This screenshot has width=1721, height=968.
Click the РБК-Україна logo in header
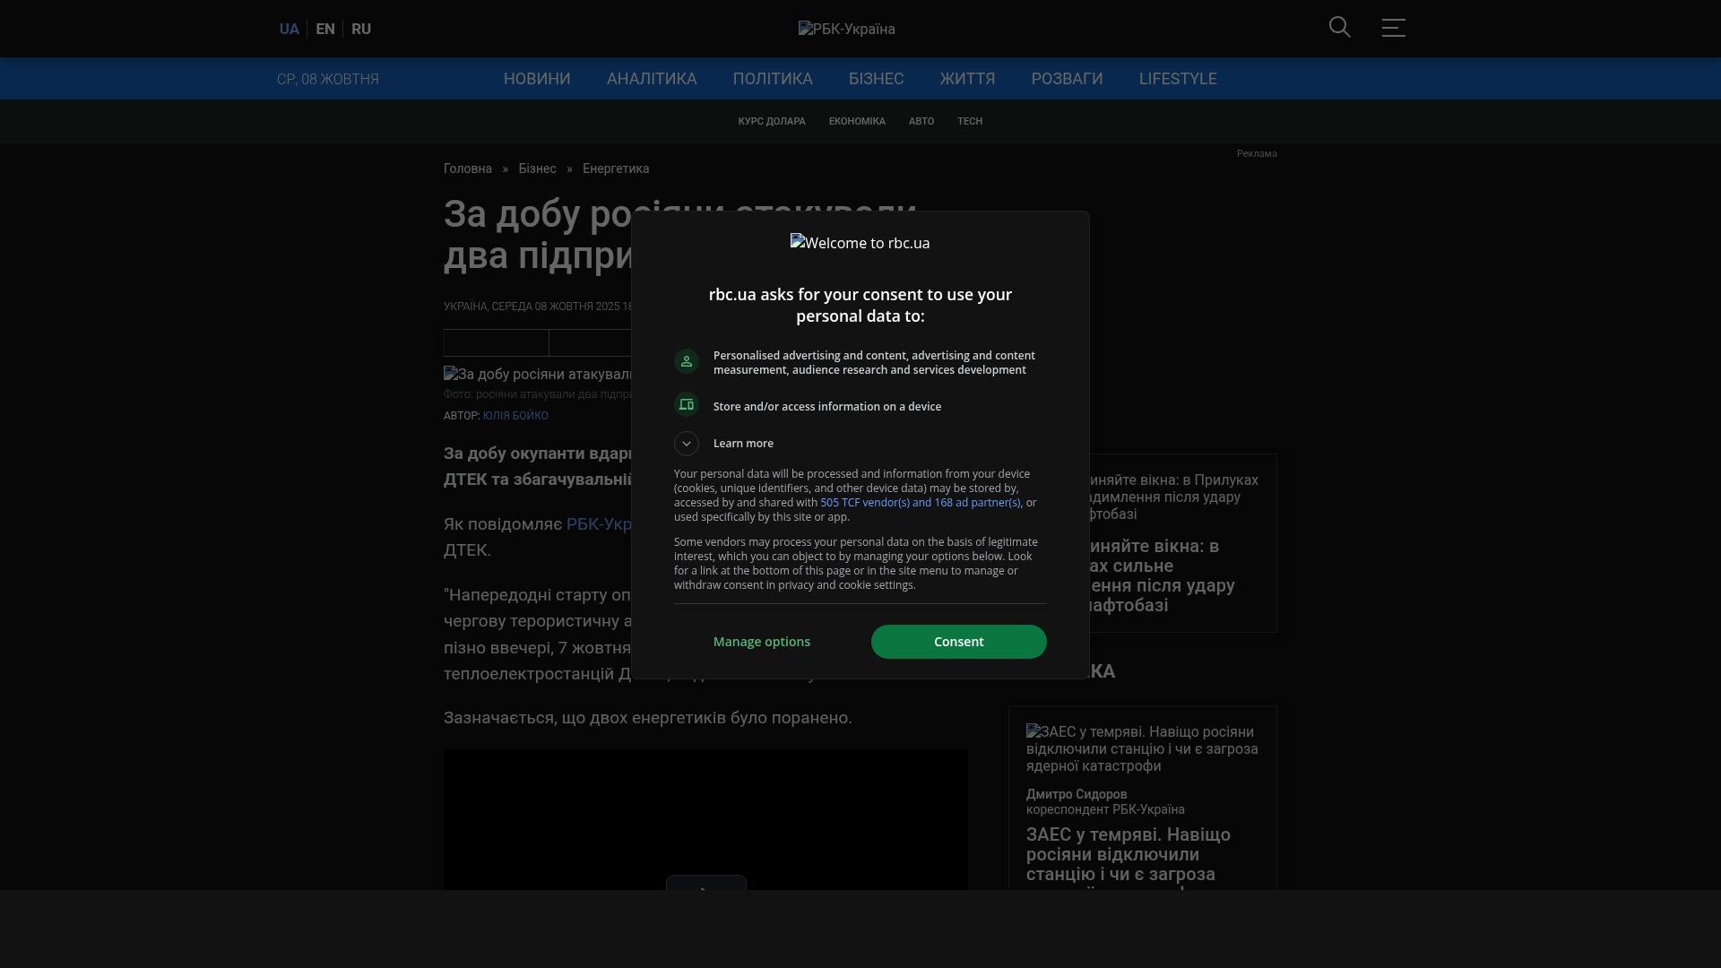click(846, 29)
